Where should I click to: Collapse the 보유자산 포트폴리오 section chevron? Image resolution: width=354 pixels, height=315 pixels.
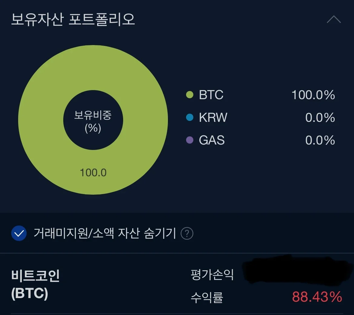334,20
